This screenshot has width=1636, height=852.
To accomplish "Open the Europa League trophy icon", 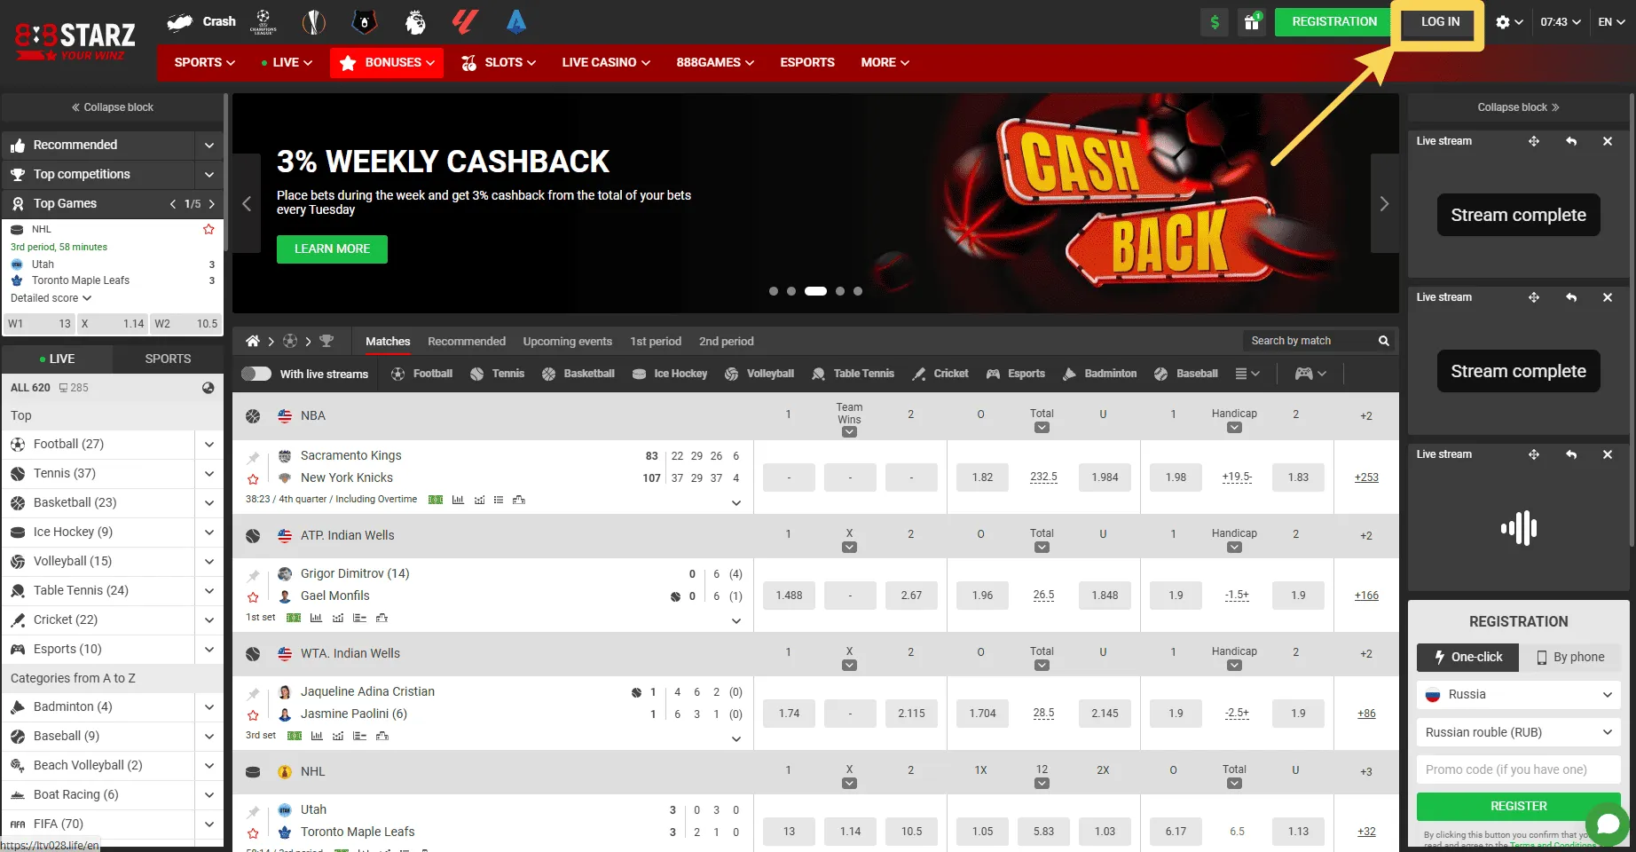I will click(x=313, y=22).
